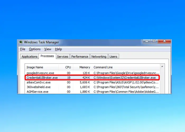Click the Task Manager title bar icon

coord(21,42)
